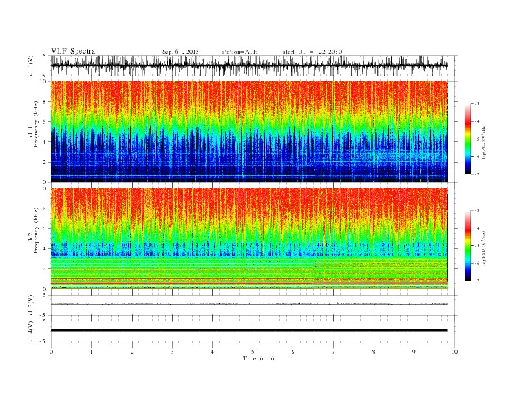The height and width of the screenshot is (395, 512).
Task: Click the "4" kHz tick on ch.2 spectrogram axis
Action: click(45, 249)
